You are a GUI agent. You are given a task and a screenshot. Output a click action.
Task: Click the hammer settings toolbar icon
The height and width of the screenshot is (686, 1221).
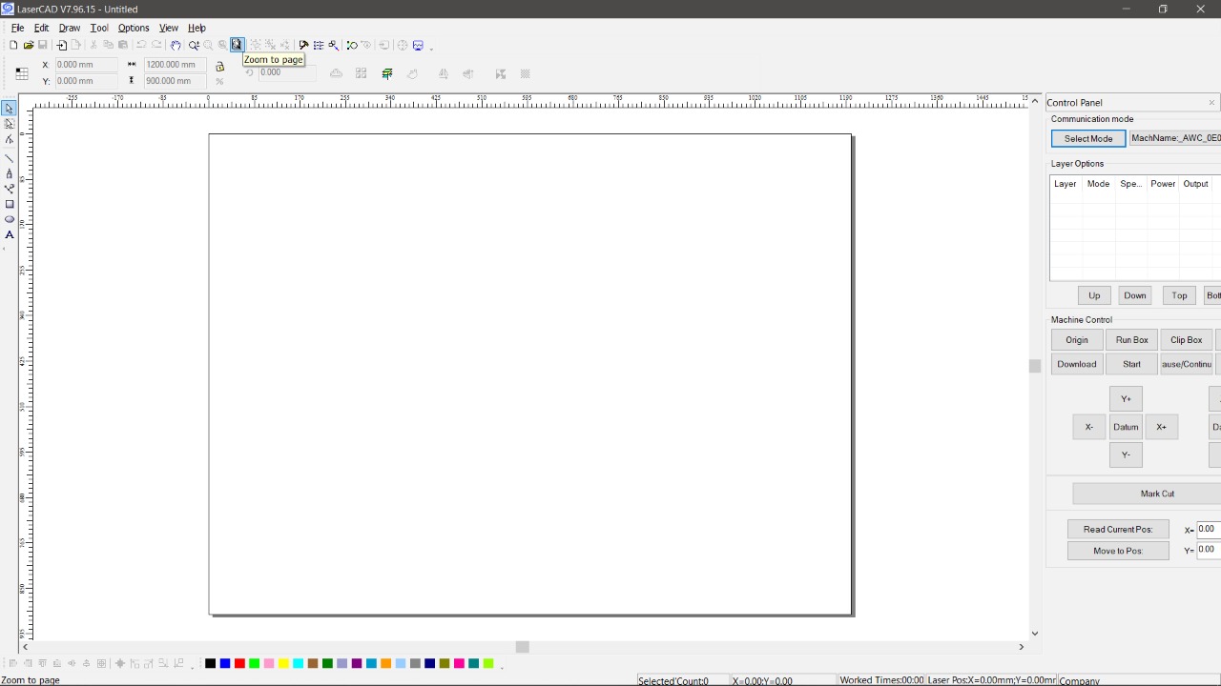coord(303,45)
